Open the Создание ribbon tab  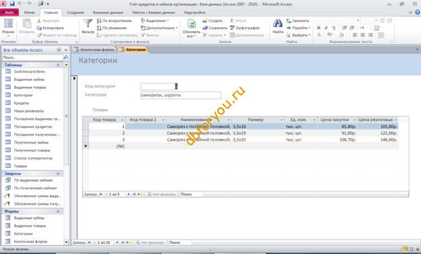[x=76, y=12]
